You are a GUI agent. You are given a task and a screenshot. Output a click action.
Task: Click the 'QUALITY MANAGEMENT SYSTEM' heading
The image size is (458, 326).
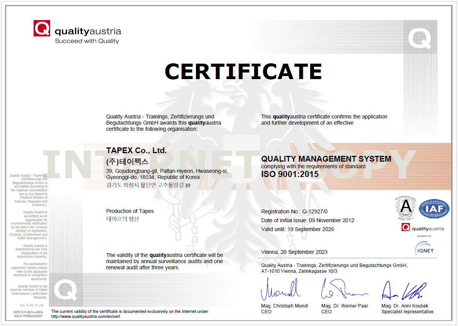pyautogui.click(x=326, y=159)
